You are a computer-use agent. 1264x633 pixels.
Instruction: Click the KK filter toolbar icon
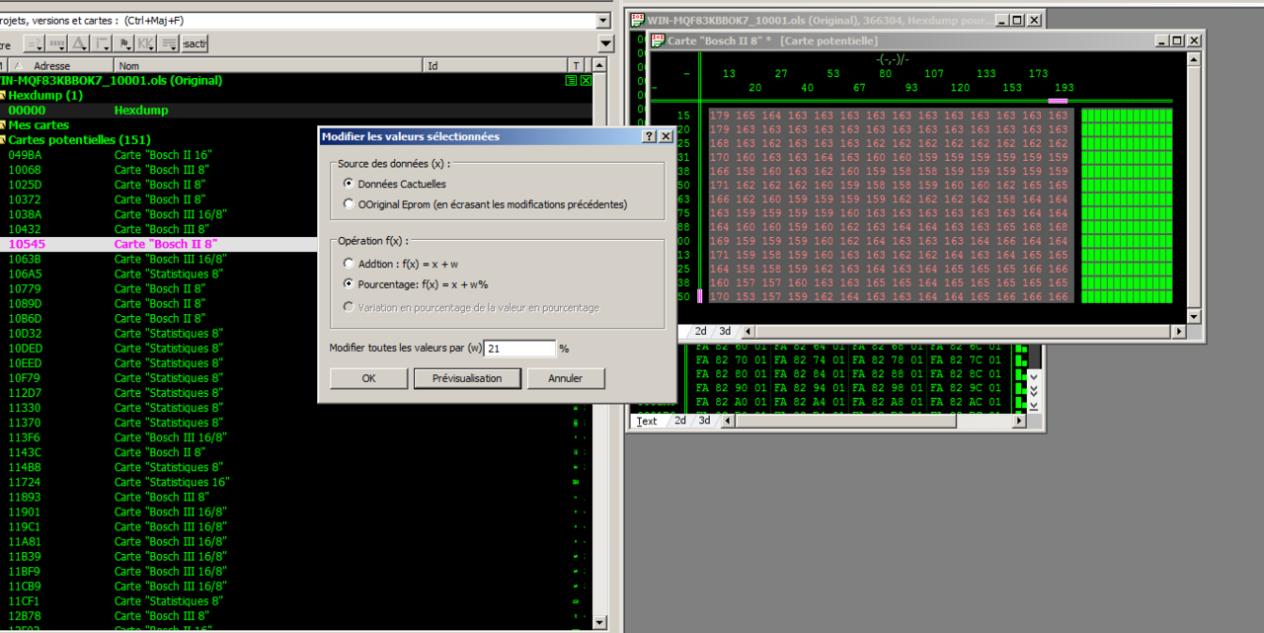146,43
